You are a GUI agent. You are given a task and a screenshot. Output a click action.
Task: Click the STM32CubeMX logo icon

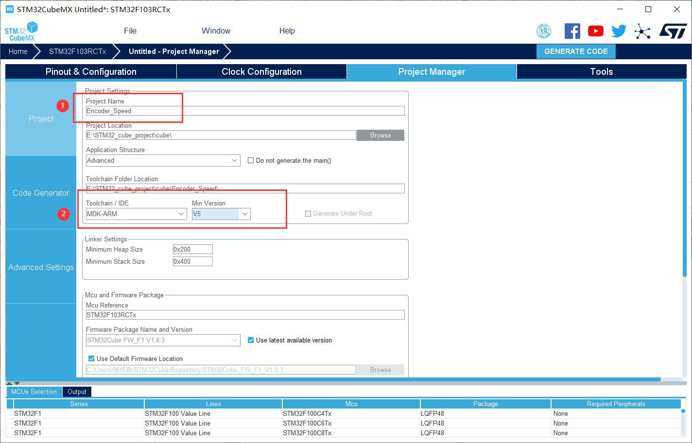point(21,31)
